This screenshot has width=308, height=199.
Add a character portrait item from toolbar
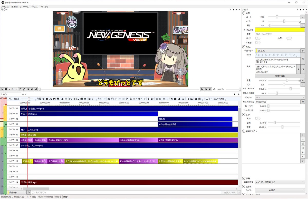pyautogui.click(x=62, y=99)
